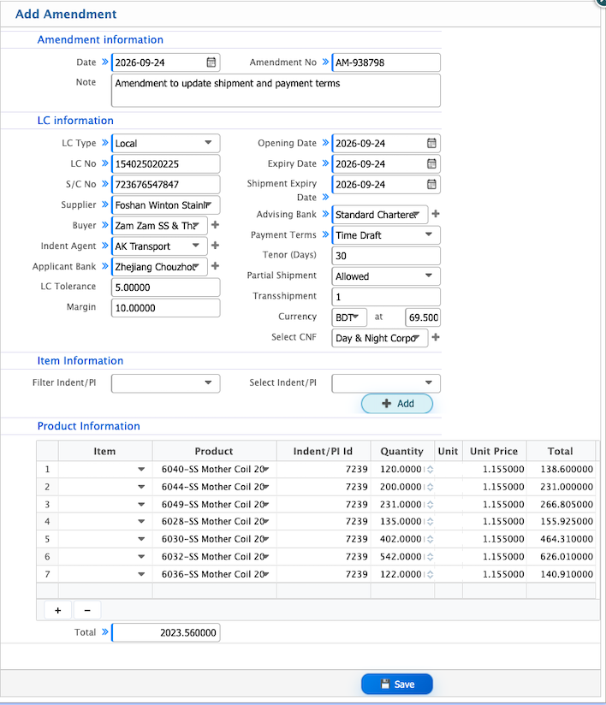The image size is (606, 705).
Task: Click the S/C No field 723676547847
Action: (x=165, y=185)
